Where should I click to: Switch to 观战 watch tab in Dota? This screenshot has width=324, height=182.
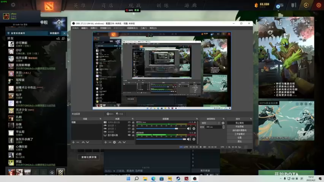point(135,5)
